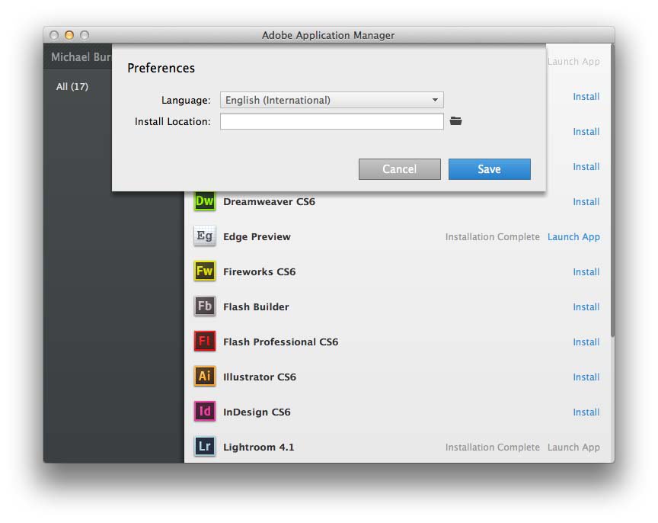The width and height of the screenshot is (658, 523).
Task: Click the Edge Preview Eg icon
Action: (204, 237)
